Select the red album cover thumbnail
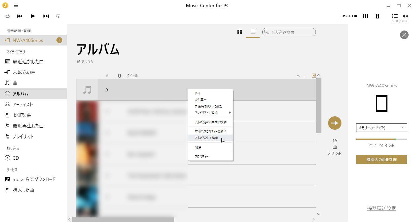This screenshot has width=415, height=222. pyautogui.click(x=87, y=111)
